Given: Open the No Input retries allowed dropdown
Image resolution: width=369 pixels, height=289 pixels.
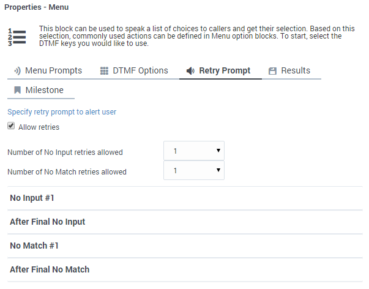Looking at the screenshot, I should (x=193, y=151).
